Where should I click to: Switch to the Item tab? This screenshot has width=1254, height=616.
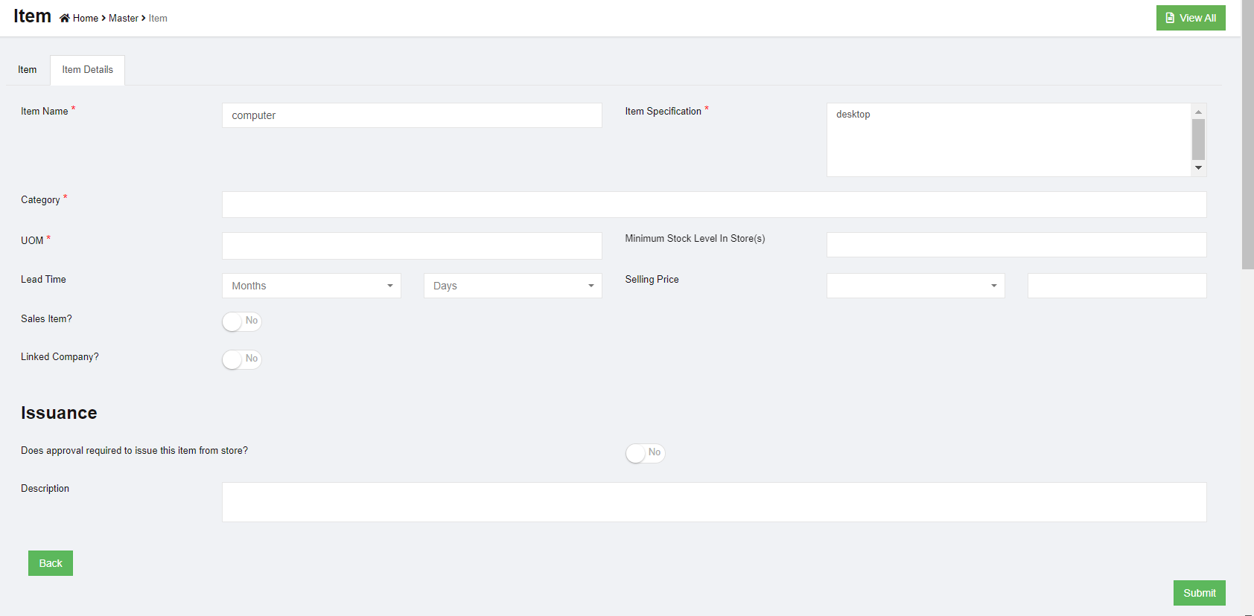(x=28, y=70)
